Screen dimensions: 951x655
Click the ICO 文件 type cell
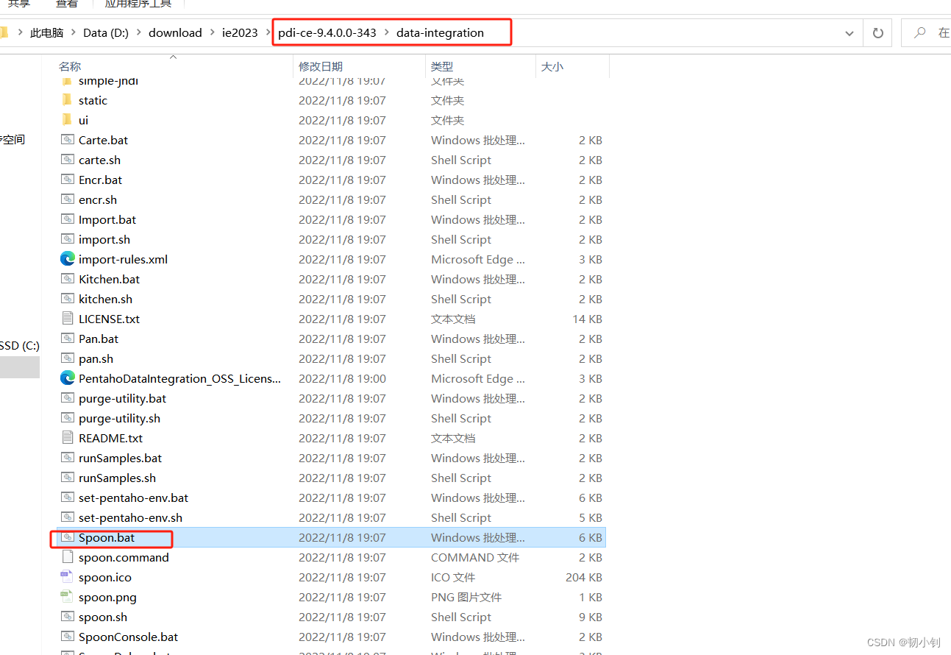pyautogui.click(x=453, y=577)
